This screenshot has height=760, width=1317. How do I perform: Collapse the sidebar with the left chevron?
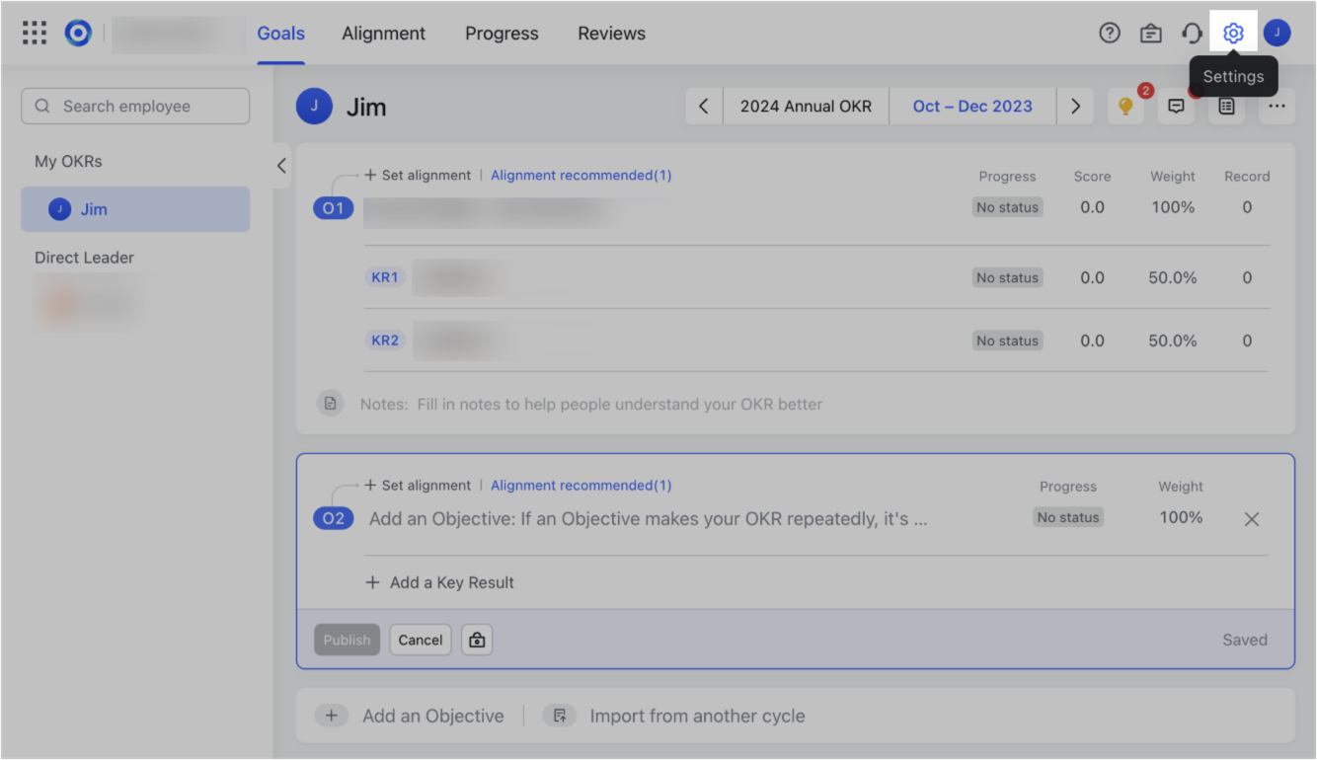coord(280,166)
